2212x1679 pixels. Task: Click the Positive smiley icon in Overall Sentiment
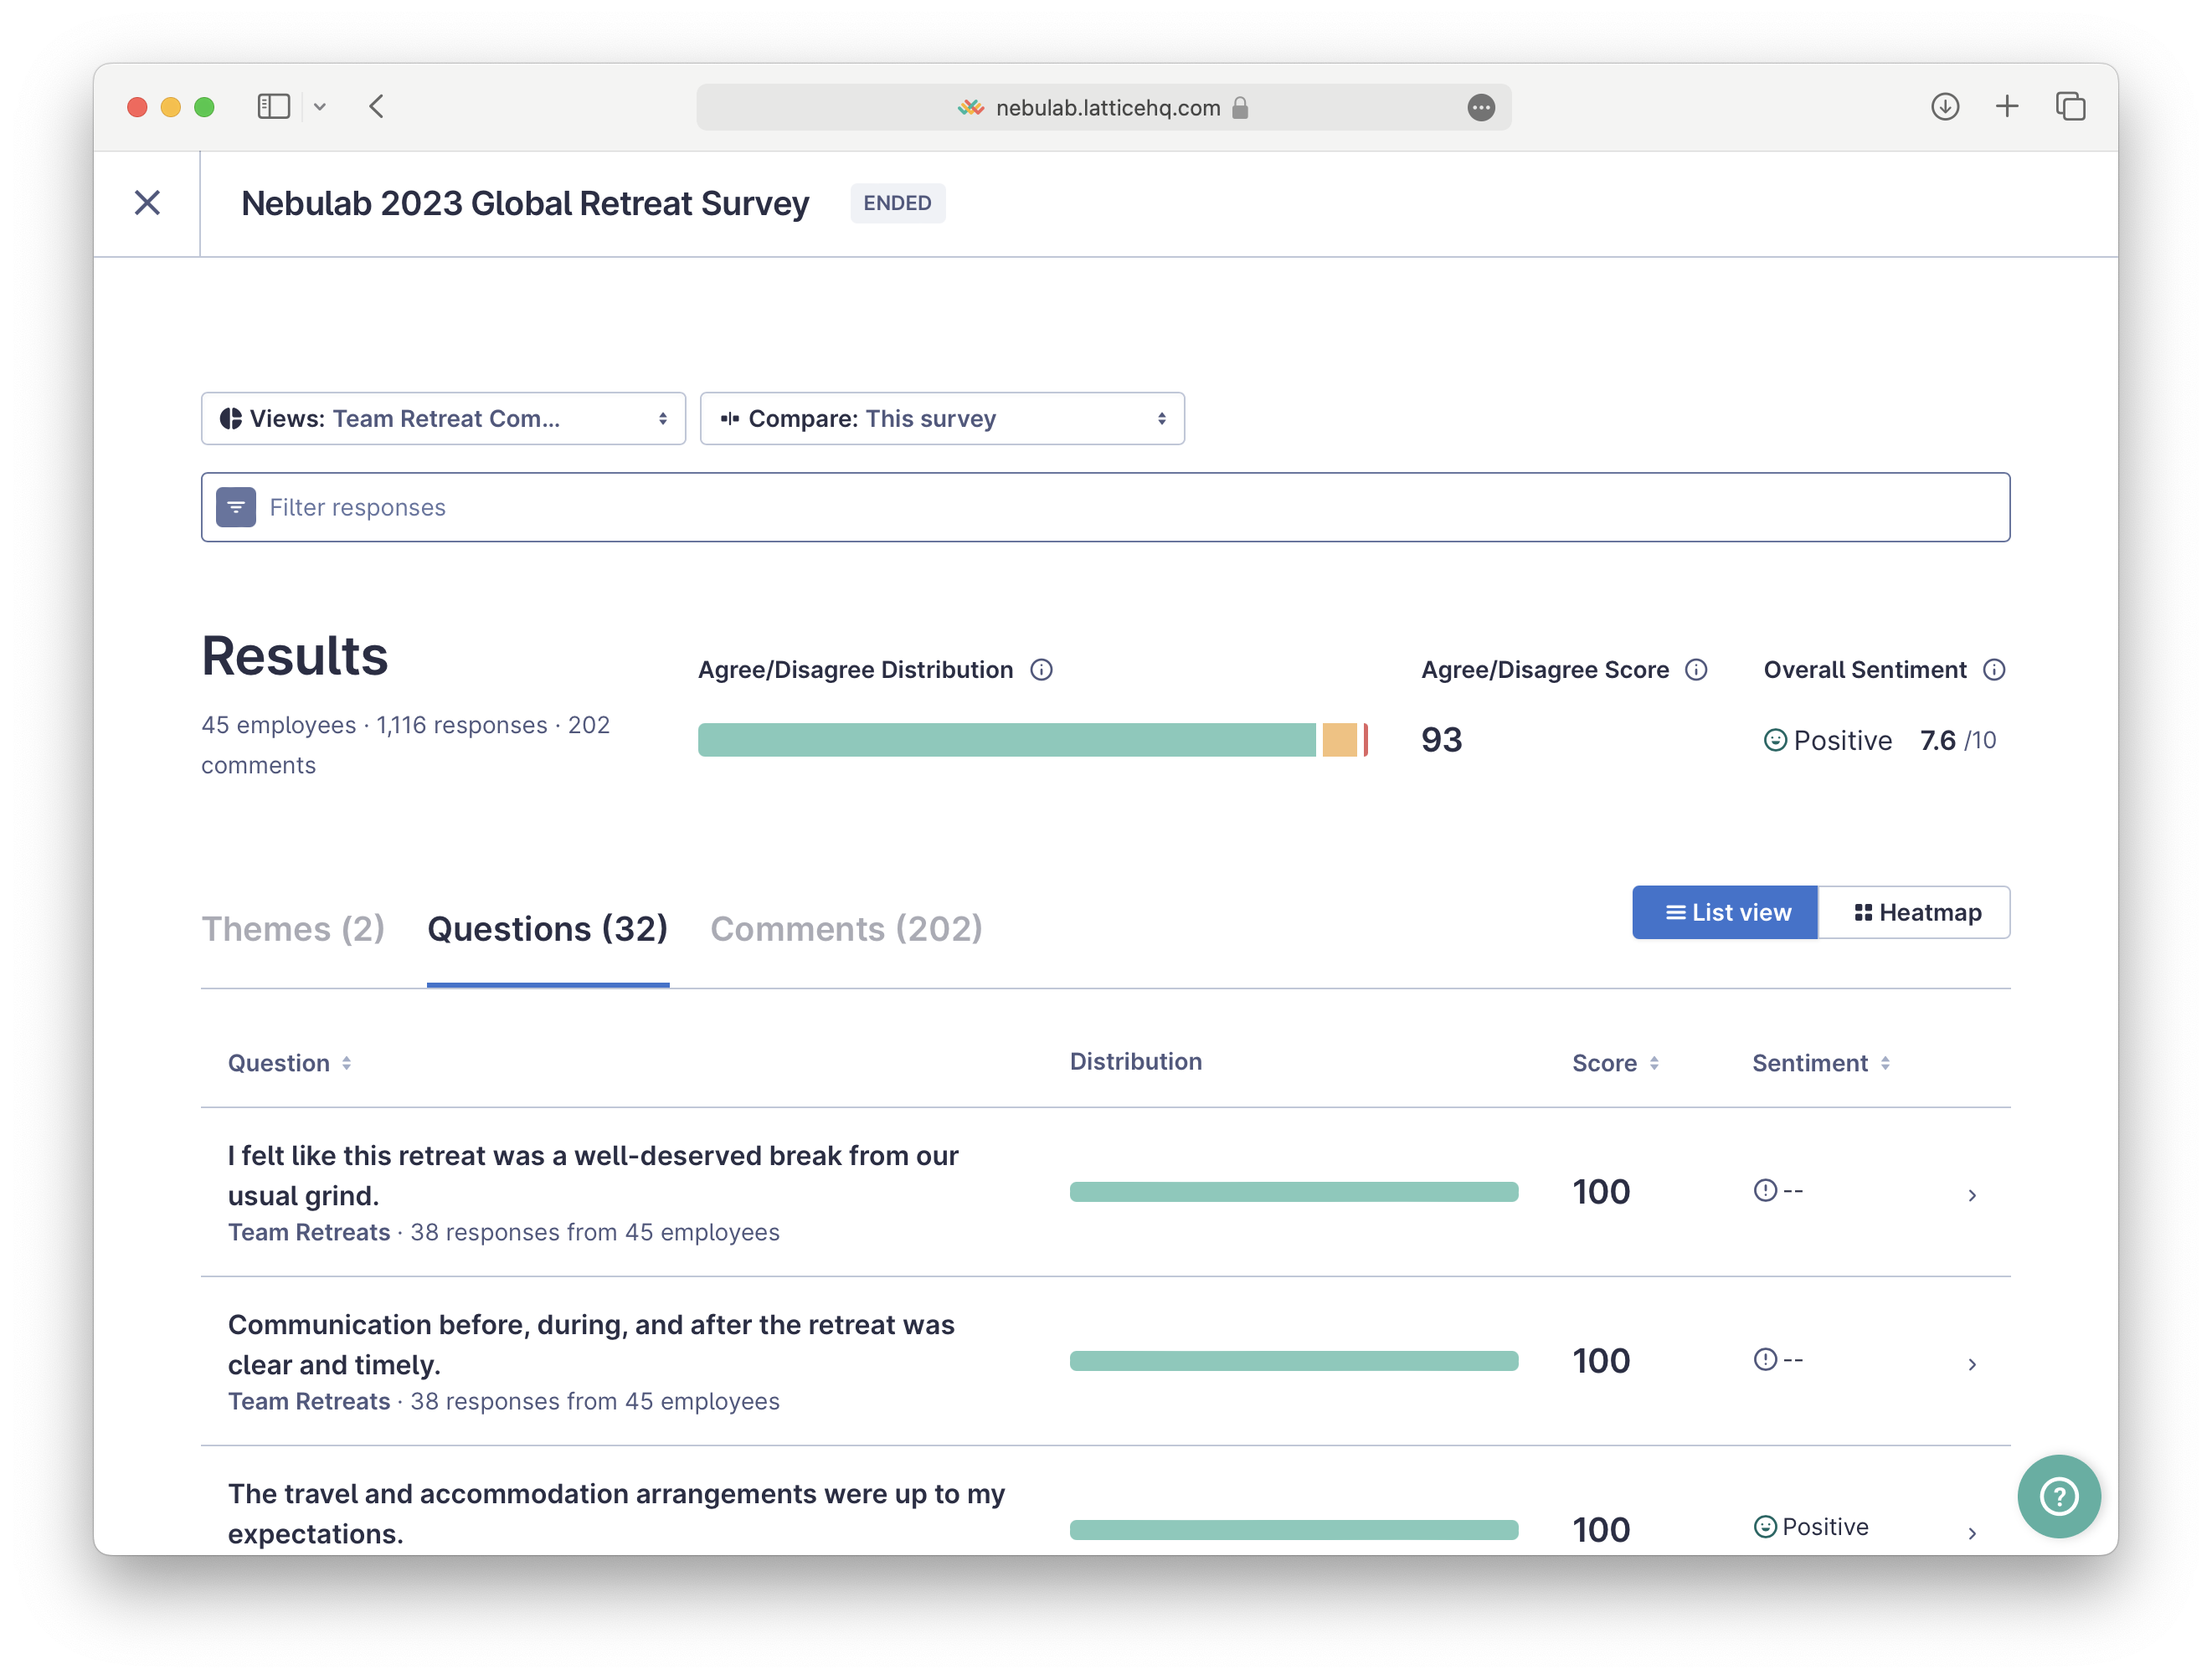[x=1775, y=740]
